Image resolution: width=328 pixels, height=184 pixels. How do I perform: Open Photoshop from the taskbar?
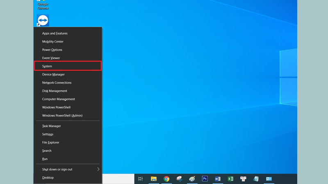point(205,179)
